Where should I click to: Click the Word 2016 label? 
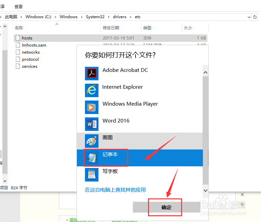click(x=116, y=120)
